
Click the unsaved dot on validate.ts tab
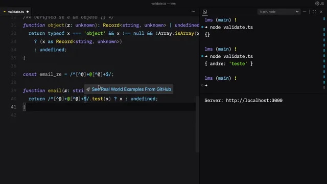[28, 12]
